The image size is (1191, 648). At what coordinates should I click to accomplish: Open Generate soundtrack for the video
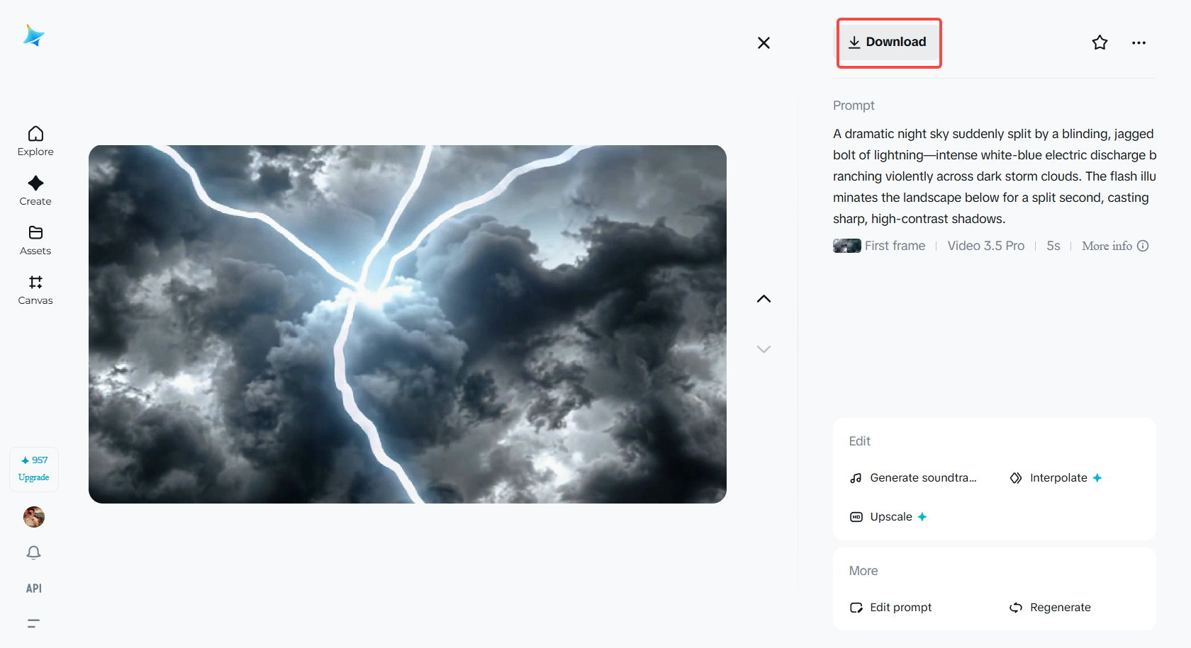pyautogui.click(x=915, y=477)
